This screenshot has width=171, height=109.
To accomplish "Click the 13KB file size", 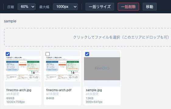I will (90, 98).
